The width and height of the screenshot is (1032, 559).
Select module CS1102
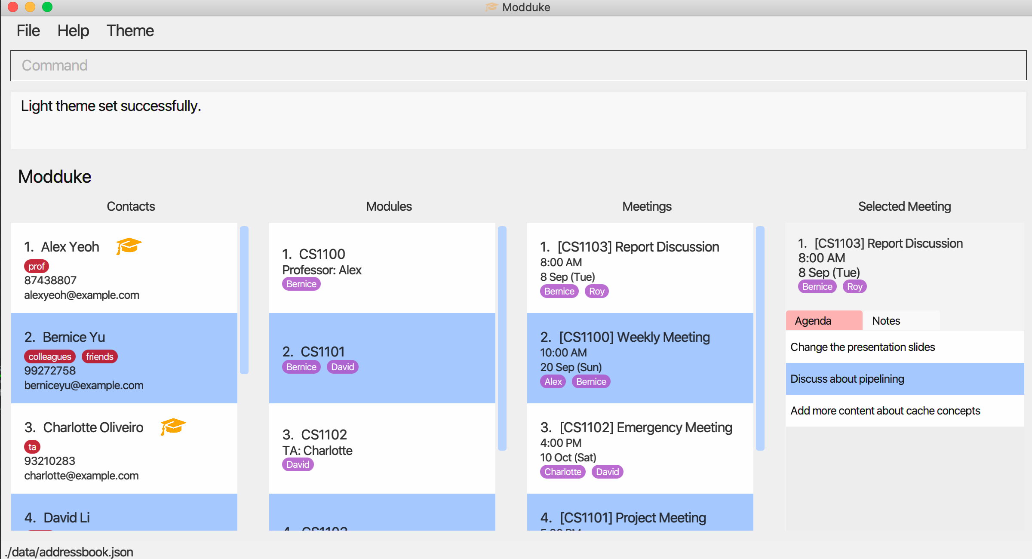[382, 448]
